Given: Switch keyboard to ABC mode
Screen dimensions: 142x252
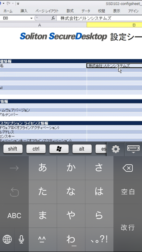Looking at the screenshot, I should tap(14, 216).
